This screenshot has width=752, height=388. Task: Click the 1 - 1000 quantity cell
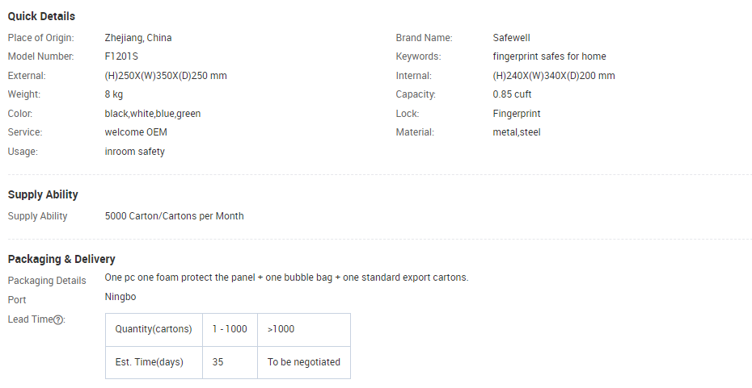(230, 329)
